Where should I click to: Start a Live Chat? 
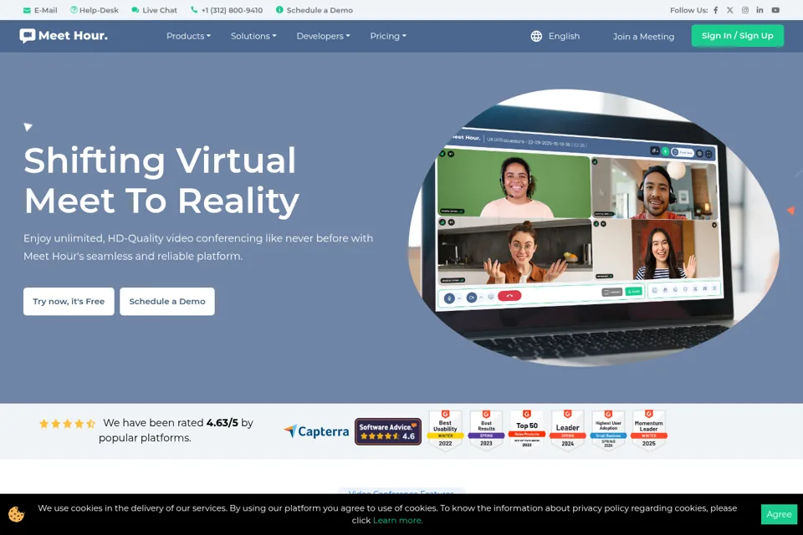[x=154, y=10]
